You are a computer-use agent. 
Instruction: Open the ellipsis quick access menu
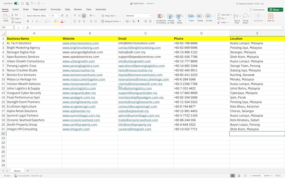pos(44,3)
